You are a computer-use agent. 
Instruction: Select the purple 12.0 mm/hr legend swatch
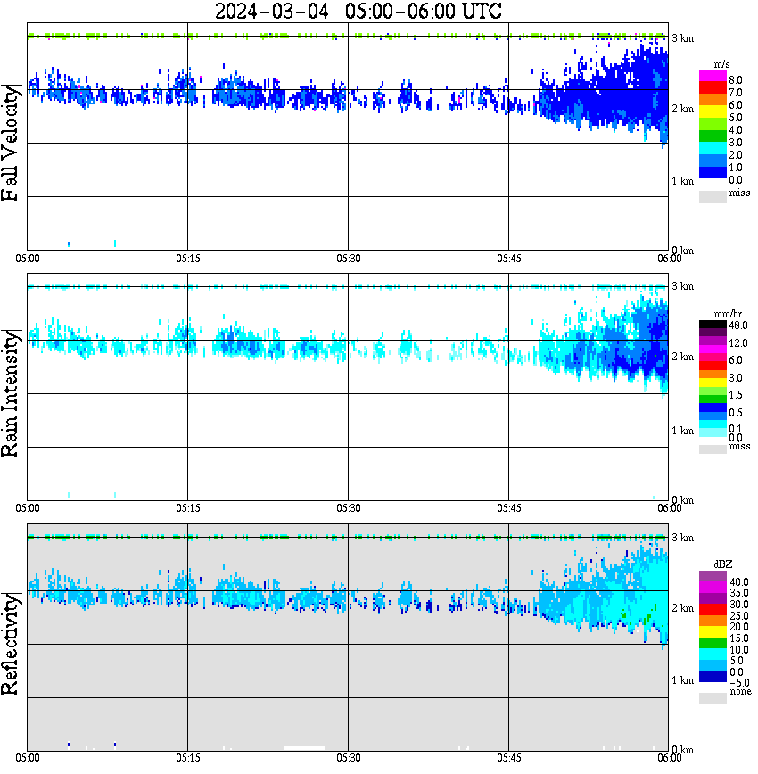point(713,342)
